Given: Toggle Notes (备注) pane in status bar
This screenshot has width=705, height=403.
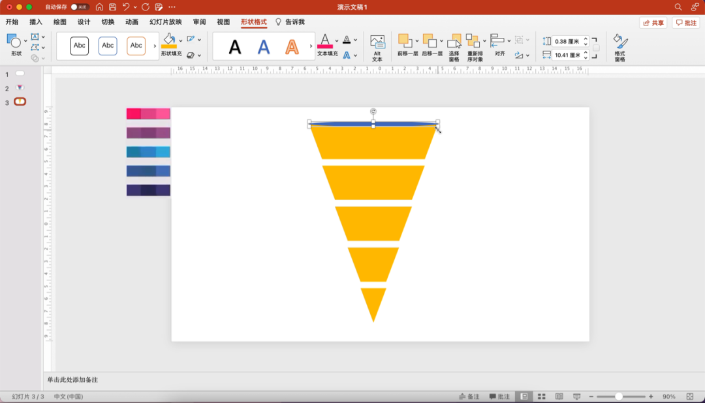Looking at the screenshot, I should pyautogui.click(x=469, y=396).
